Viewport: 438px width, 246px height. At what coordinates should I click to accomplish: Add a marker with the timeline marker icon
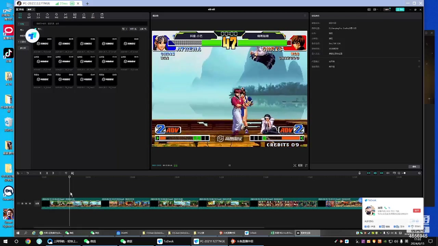point(66,173)
